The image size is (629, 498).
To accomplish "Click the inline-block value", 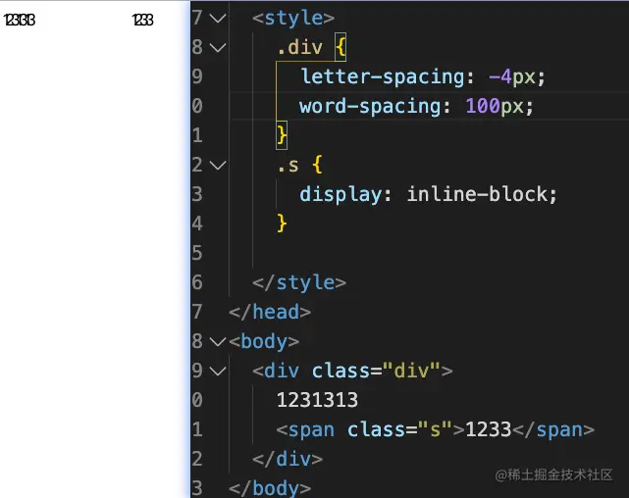I will click(x=477, y=194).
